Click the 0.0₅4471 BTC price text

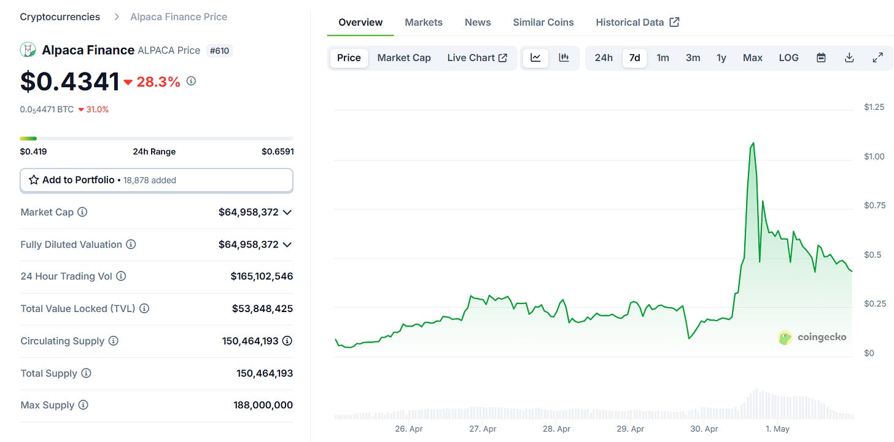pyautogui.click(x=47, y=110)
